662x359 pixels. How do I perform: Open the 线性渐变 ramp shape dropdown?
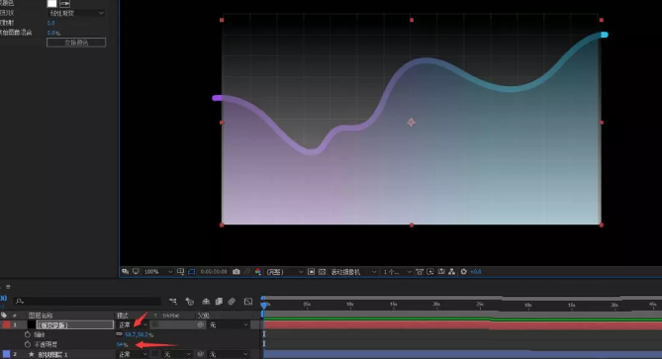76,13
